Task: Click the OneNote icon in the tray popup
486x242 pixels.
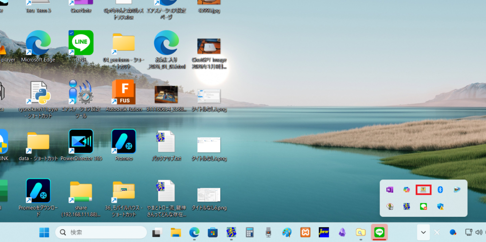Action: pos(390,189)
